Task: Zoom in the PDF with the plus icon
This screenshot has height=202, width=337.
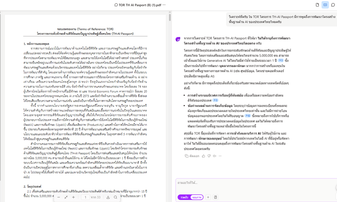Action: (73, 197)
